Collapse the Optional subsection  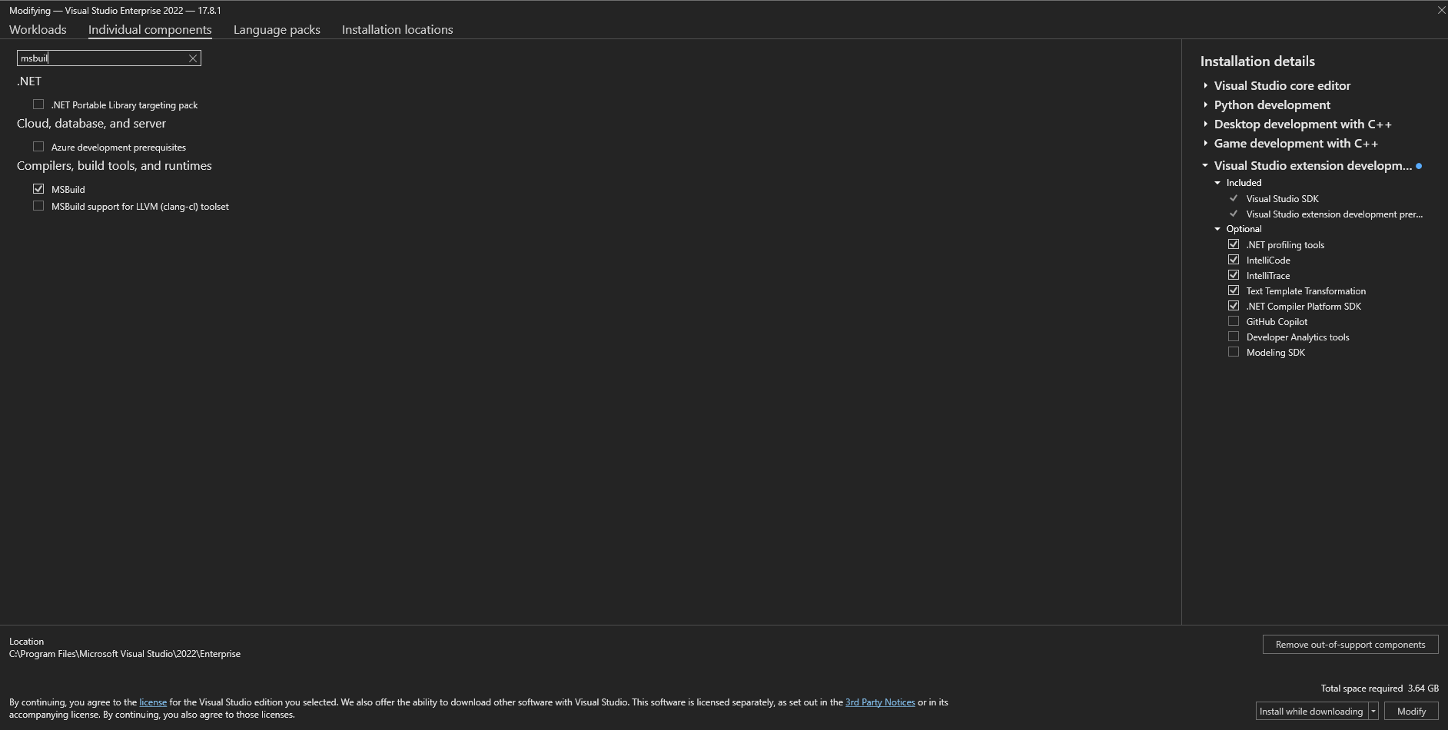(1217, 229)
